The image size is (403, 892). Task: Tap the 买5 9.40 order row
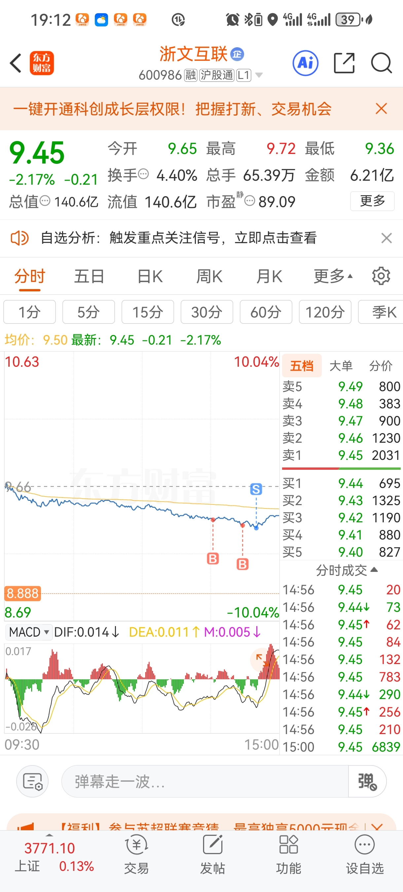[341, 552]
